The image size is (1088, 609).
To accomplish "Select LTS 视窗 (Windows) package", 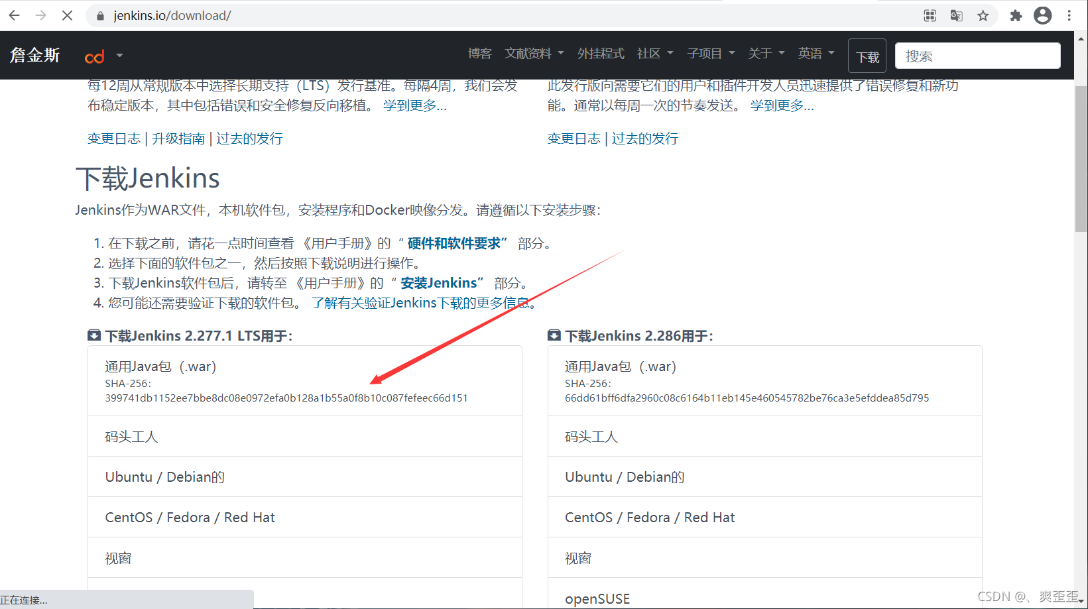I will pos(305,557).
